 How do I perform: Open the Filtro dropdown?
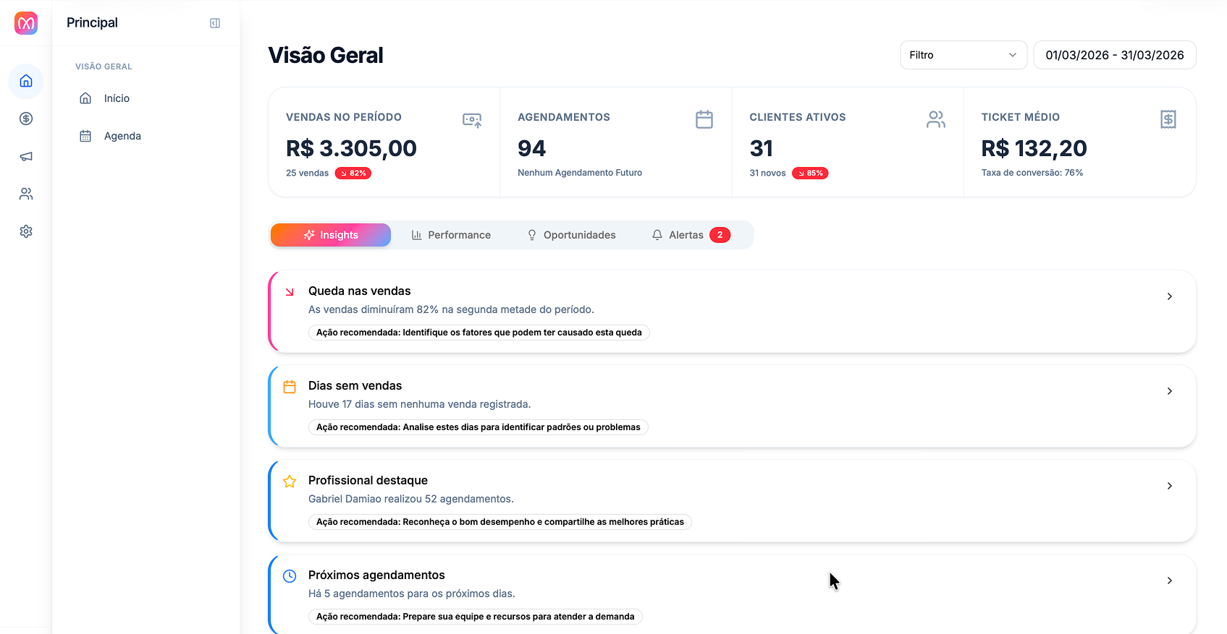click(963, 55)
